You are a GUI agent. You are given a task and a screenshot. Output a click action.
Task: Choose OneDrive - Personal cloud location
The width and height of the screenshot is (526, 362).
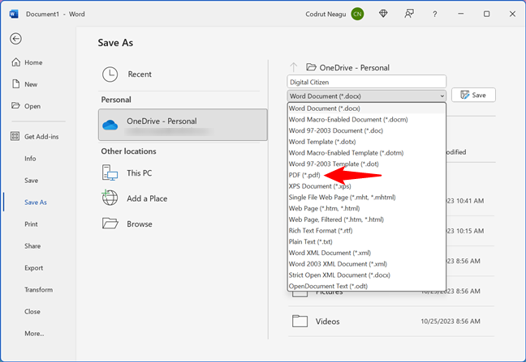(x=183, y=125)
